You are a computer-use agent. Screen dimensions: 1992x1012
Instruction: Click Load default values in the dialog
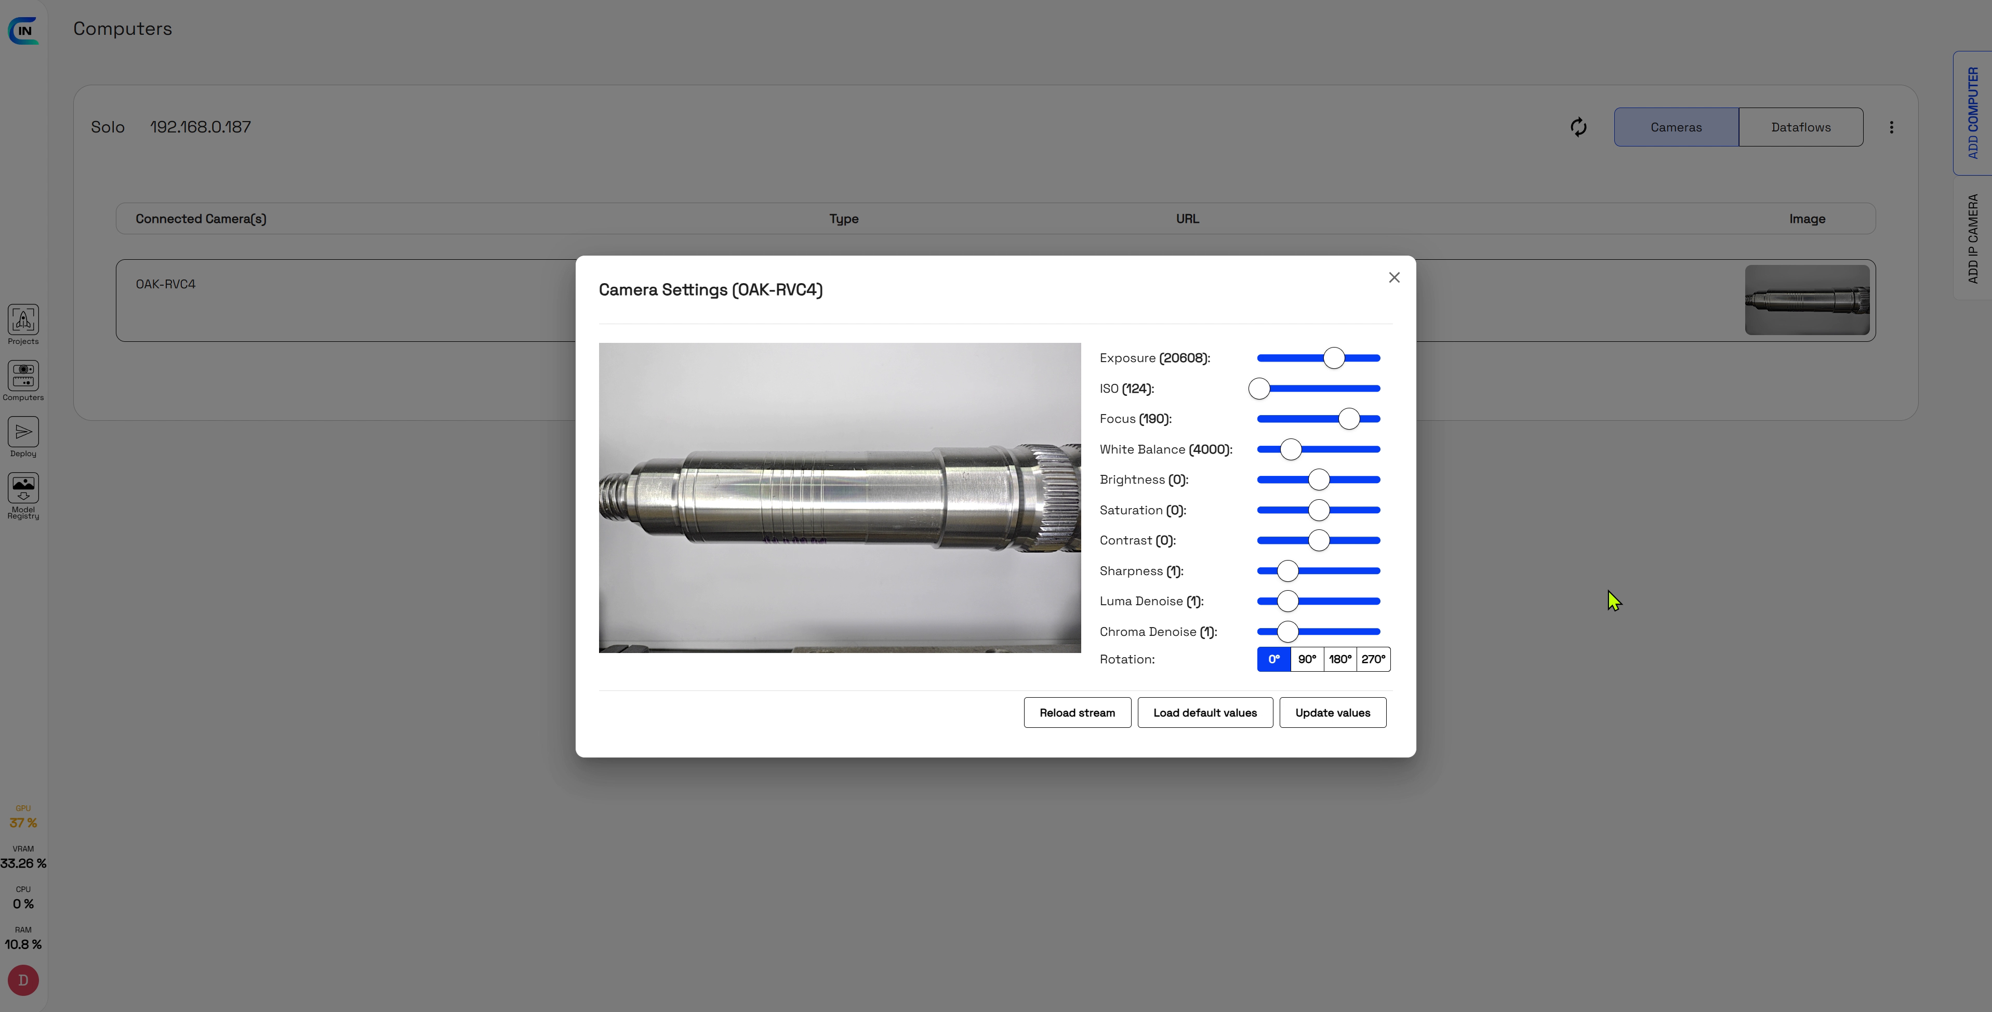tap(1204, 712)
